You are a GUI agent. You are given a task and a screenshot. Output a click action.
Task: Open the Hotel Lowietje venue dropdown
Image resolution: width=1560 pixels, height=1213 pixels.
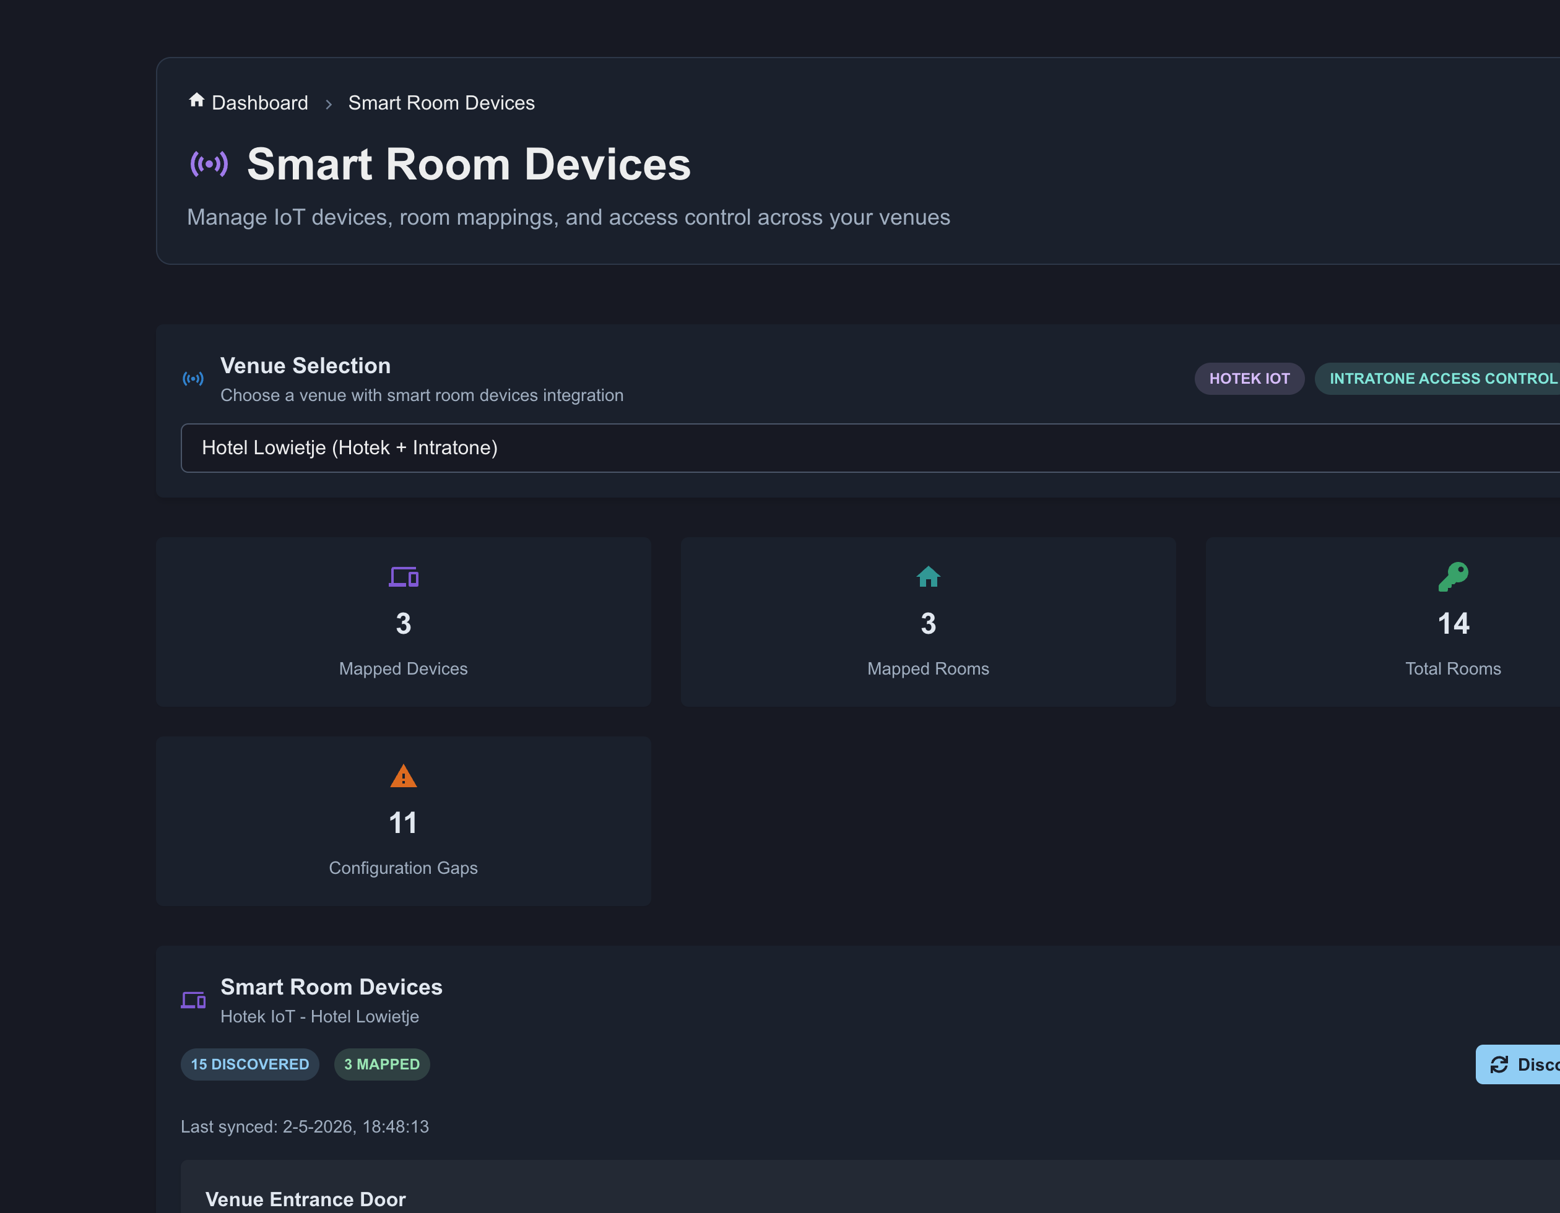(870, 447)
